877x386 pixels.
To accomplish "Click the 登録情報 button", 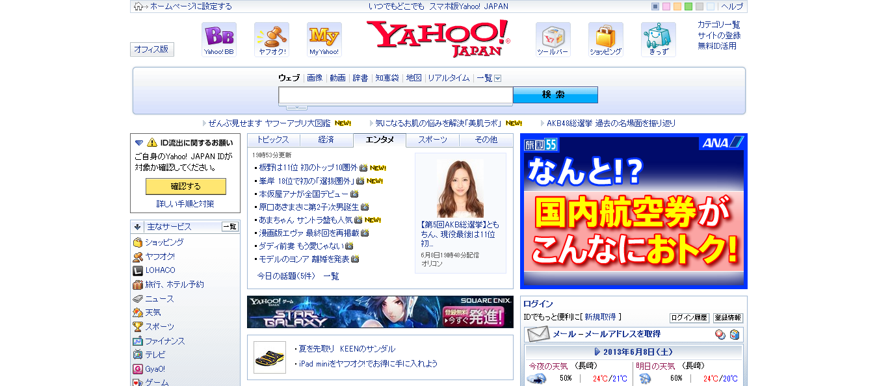I will 728,318.
